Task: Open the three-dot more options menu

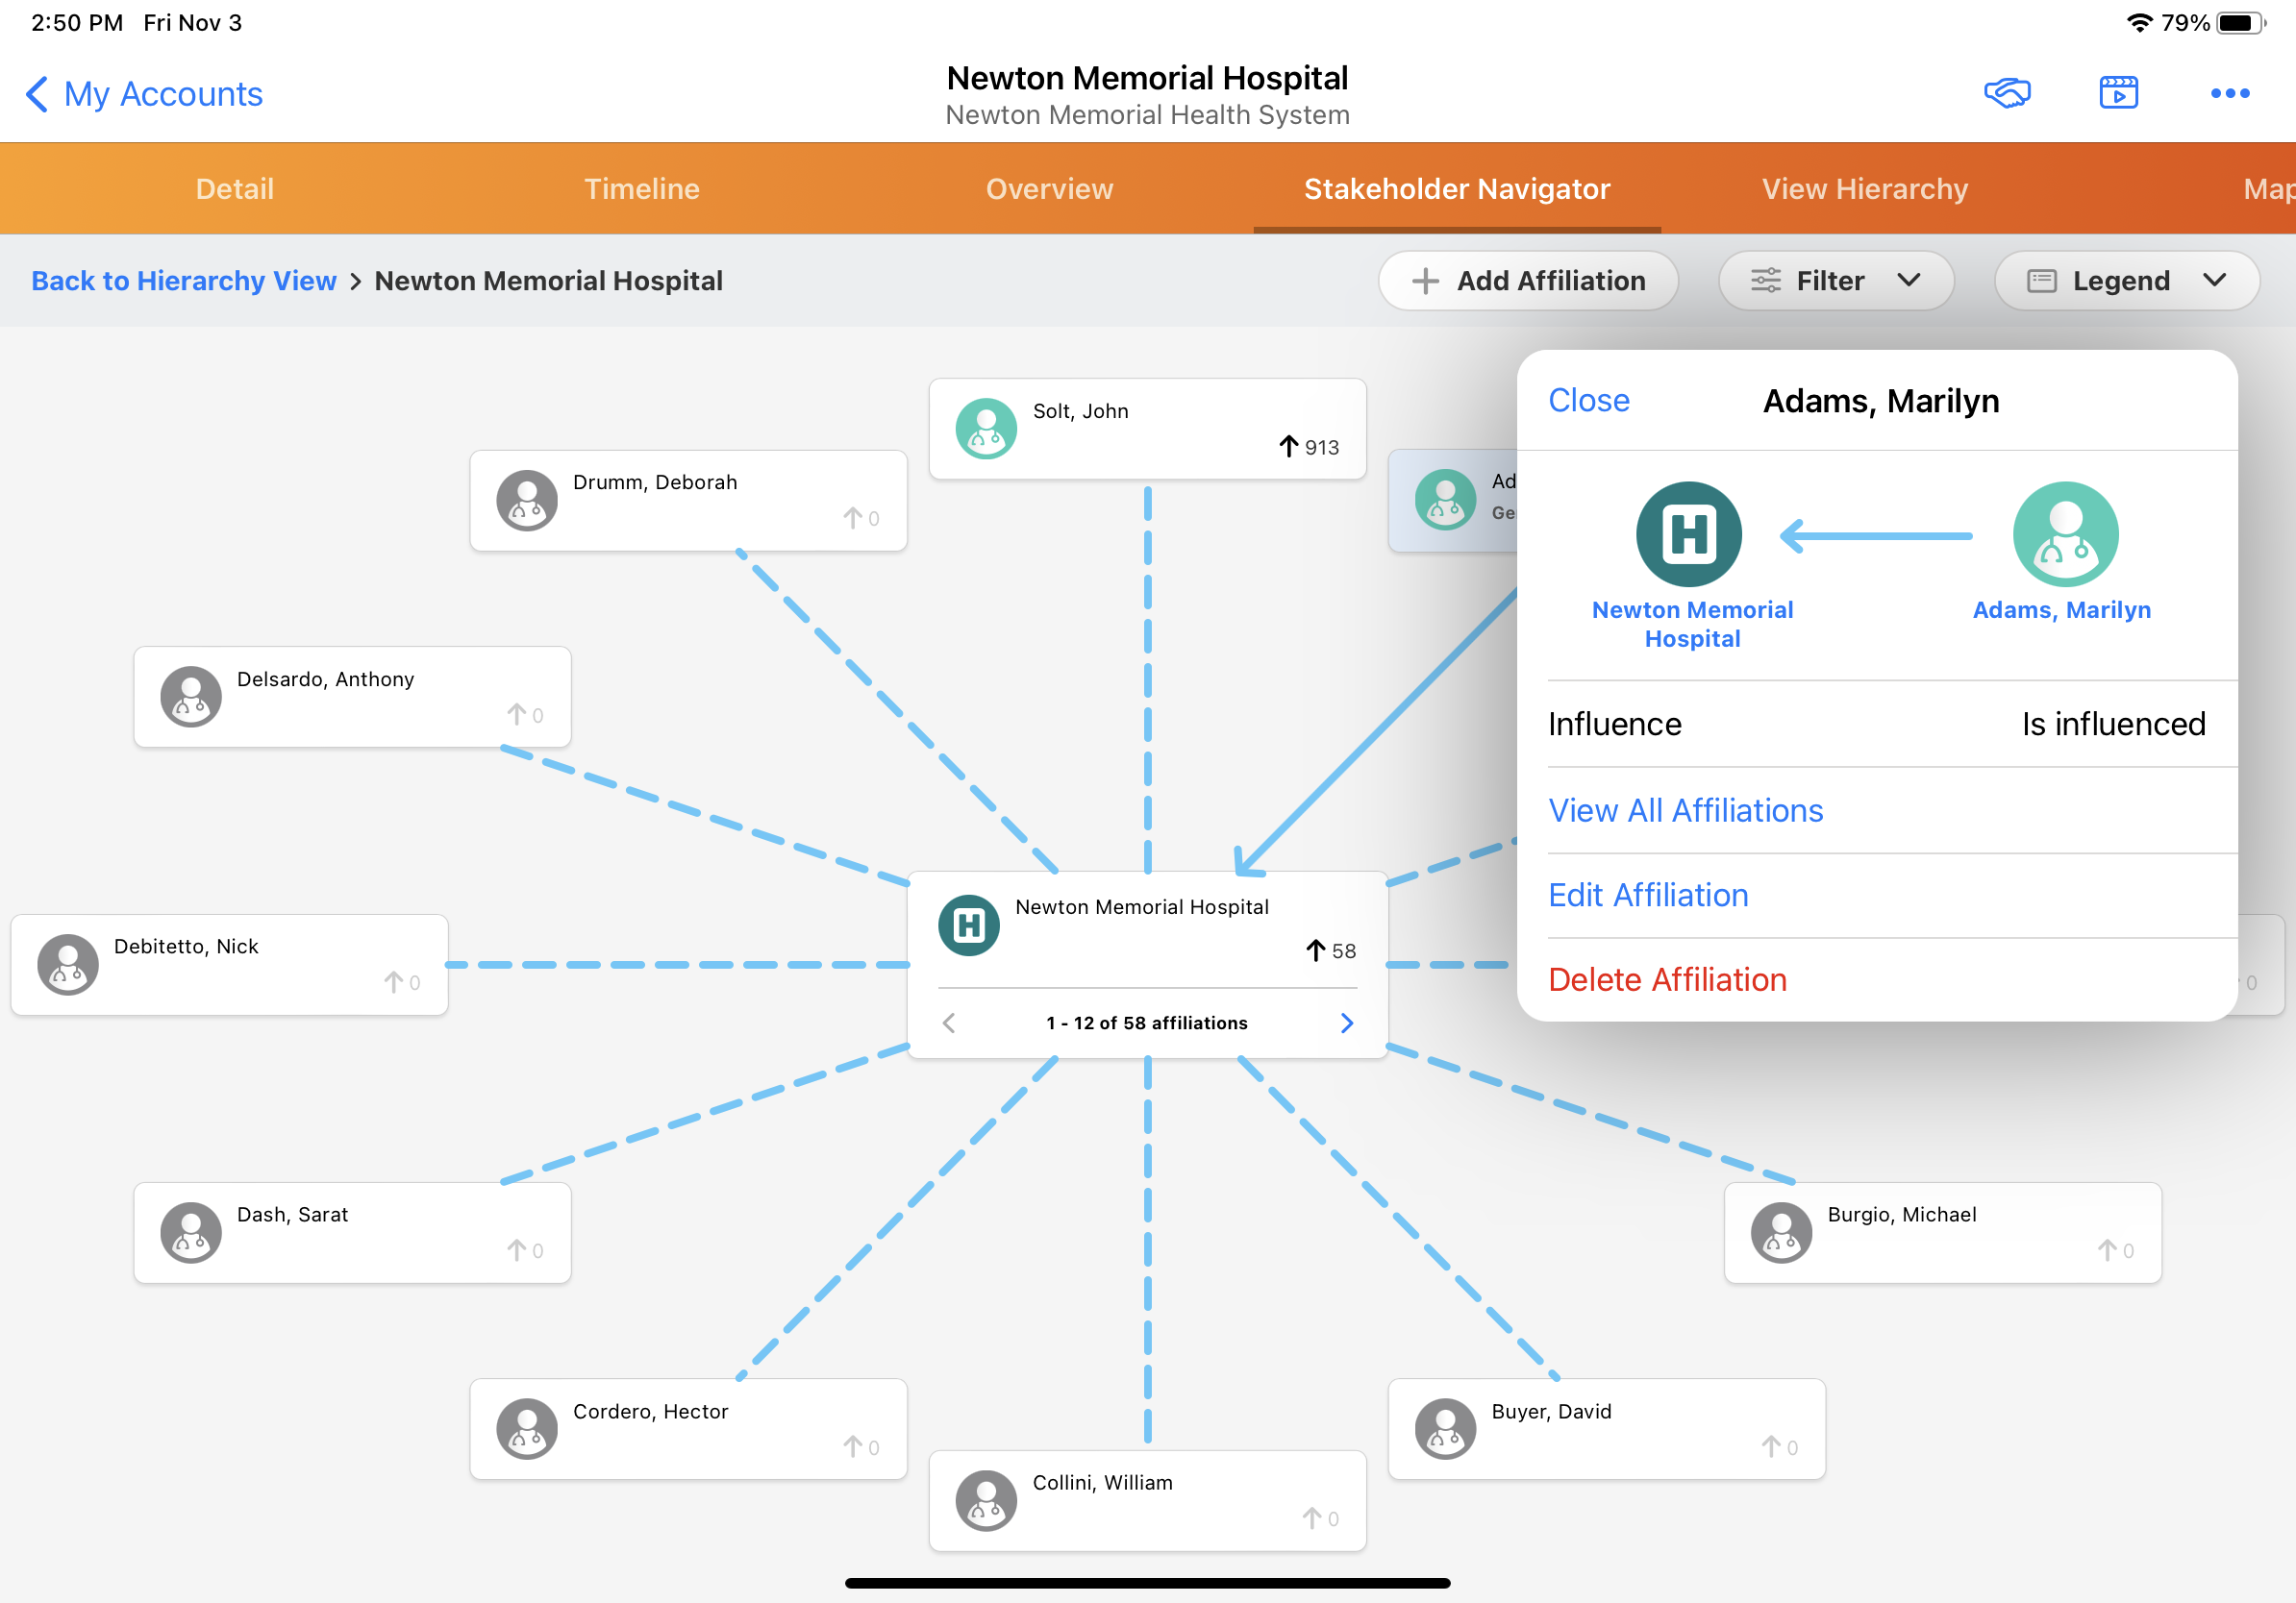Action: coord(2229,93)
